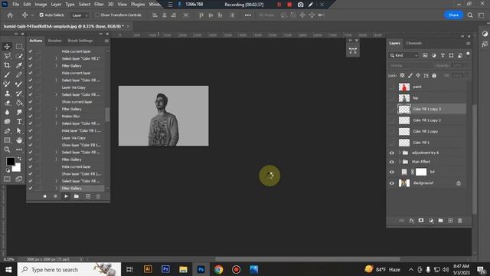
Task: Switch to the Brush Settings tab
Action: tap(80, 41)
